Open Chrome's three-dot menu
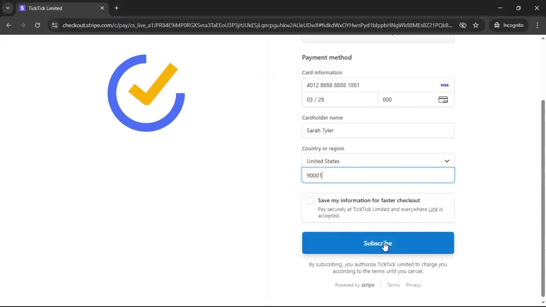The height and width of the screenshot is (307, 546). (x=537, y=25)
